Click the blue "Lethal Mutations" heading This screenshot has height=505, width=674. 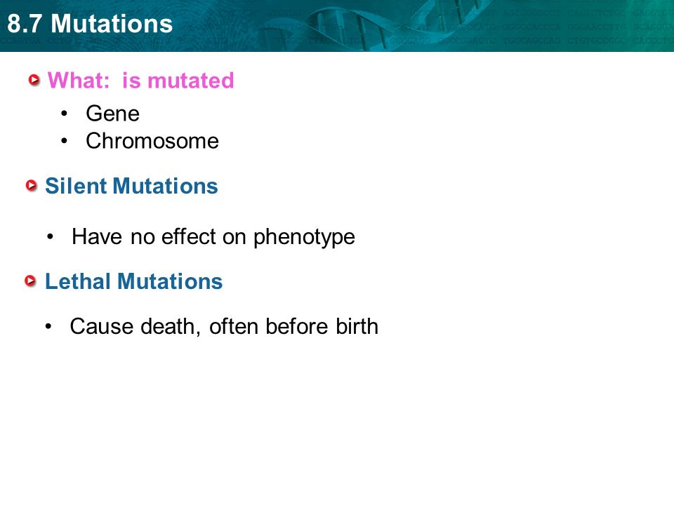[x=133, y=282]
